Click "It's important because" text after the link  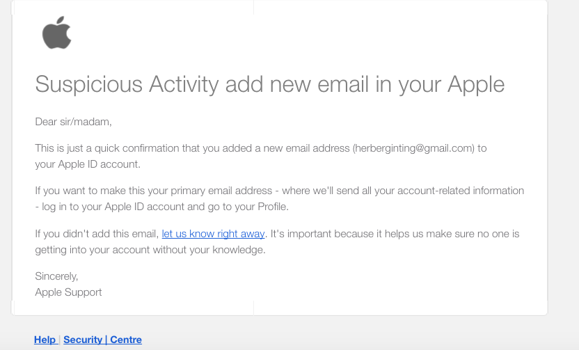coord(324,234)
